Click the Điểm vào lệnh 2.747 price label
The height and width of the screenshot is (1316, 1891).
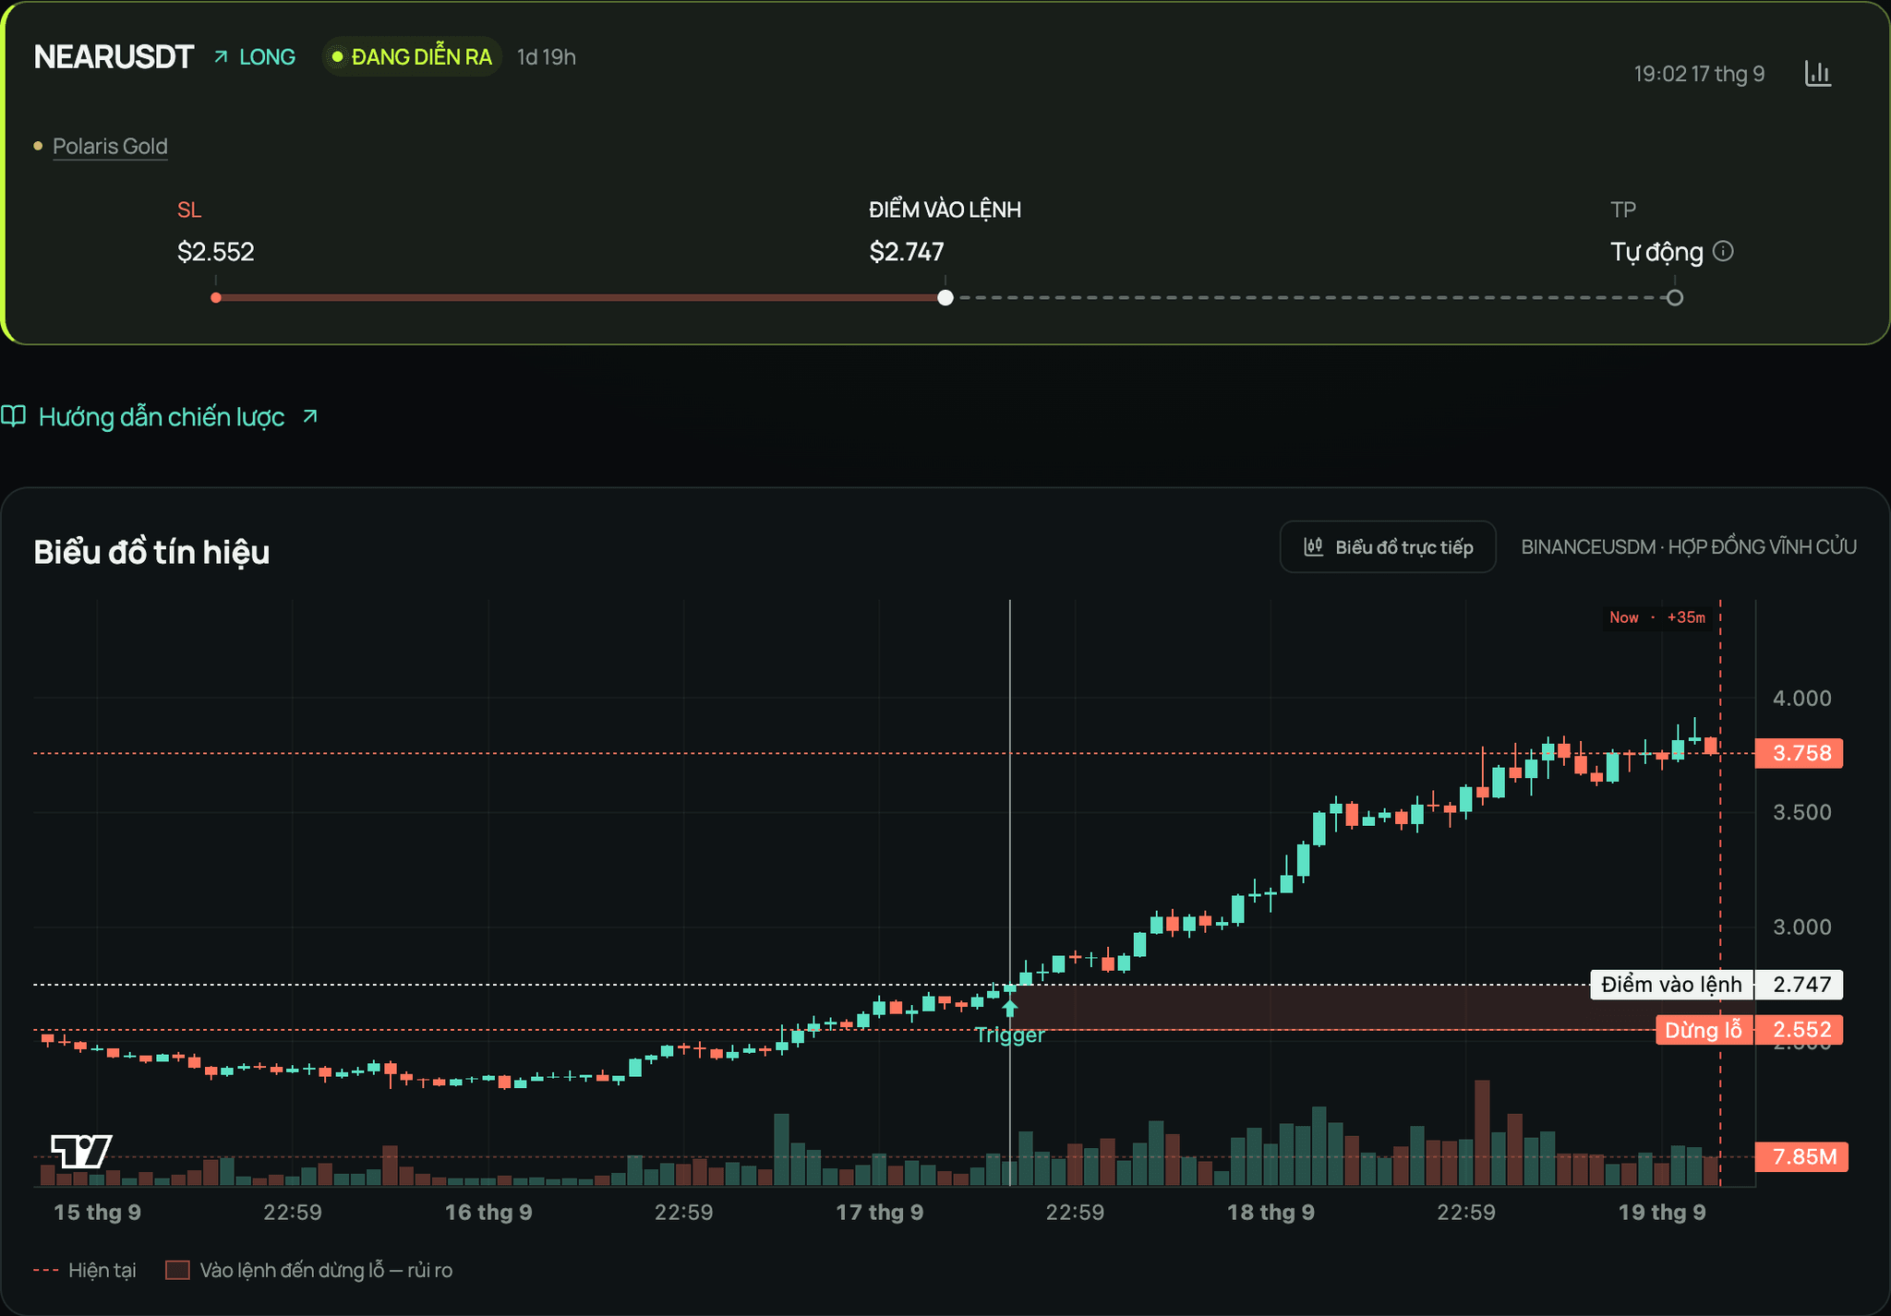coord(1716,985)
